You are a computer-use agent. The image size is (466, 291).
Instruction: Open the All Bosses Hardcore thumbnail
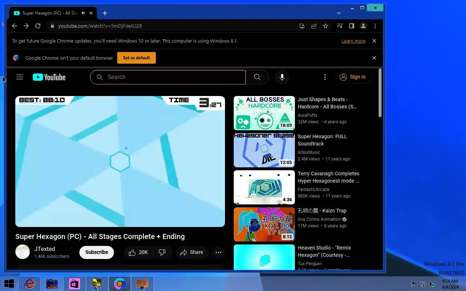(x=264, y=113)
